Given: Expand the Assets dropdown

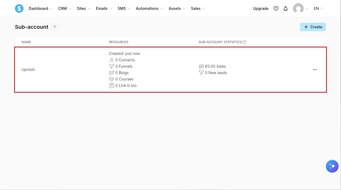Looking at the screenshot, I should pos(177,9).
